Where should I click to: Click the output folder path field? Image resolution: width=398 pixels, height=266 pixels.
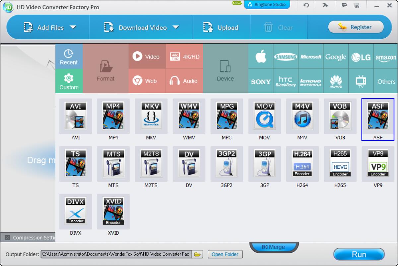coord(116,254)
